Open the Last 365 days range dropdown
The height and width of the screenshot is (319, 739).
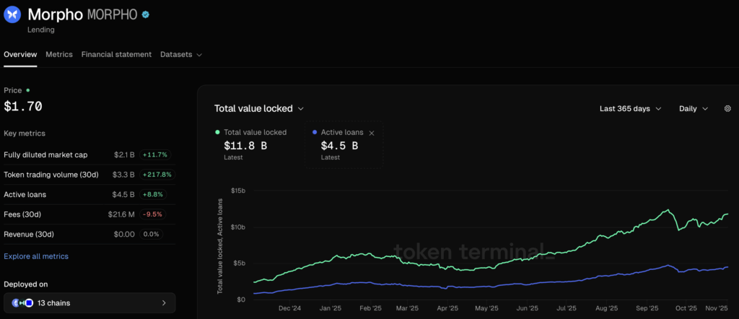click(630, 109)
